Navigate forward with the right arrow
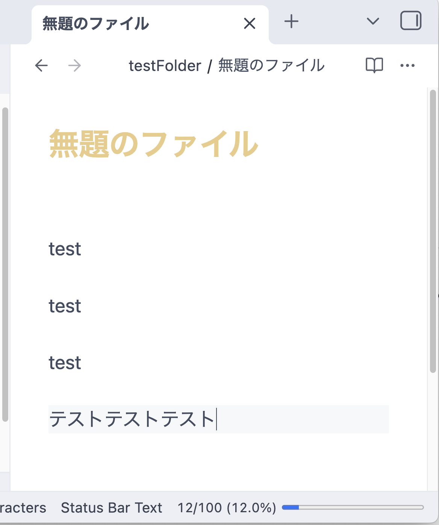Viewport: 439px width, 525px height. 74,65
